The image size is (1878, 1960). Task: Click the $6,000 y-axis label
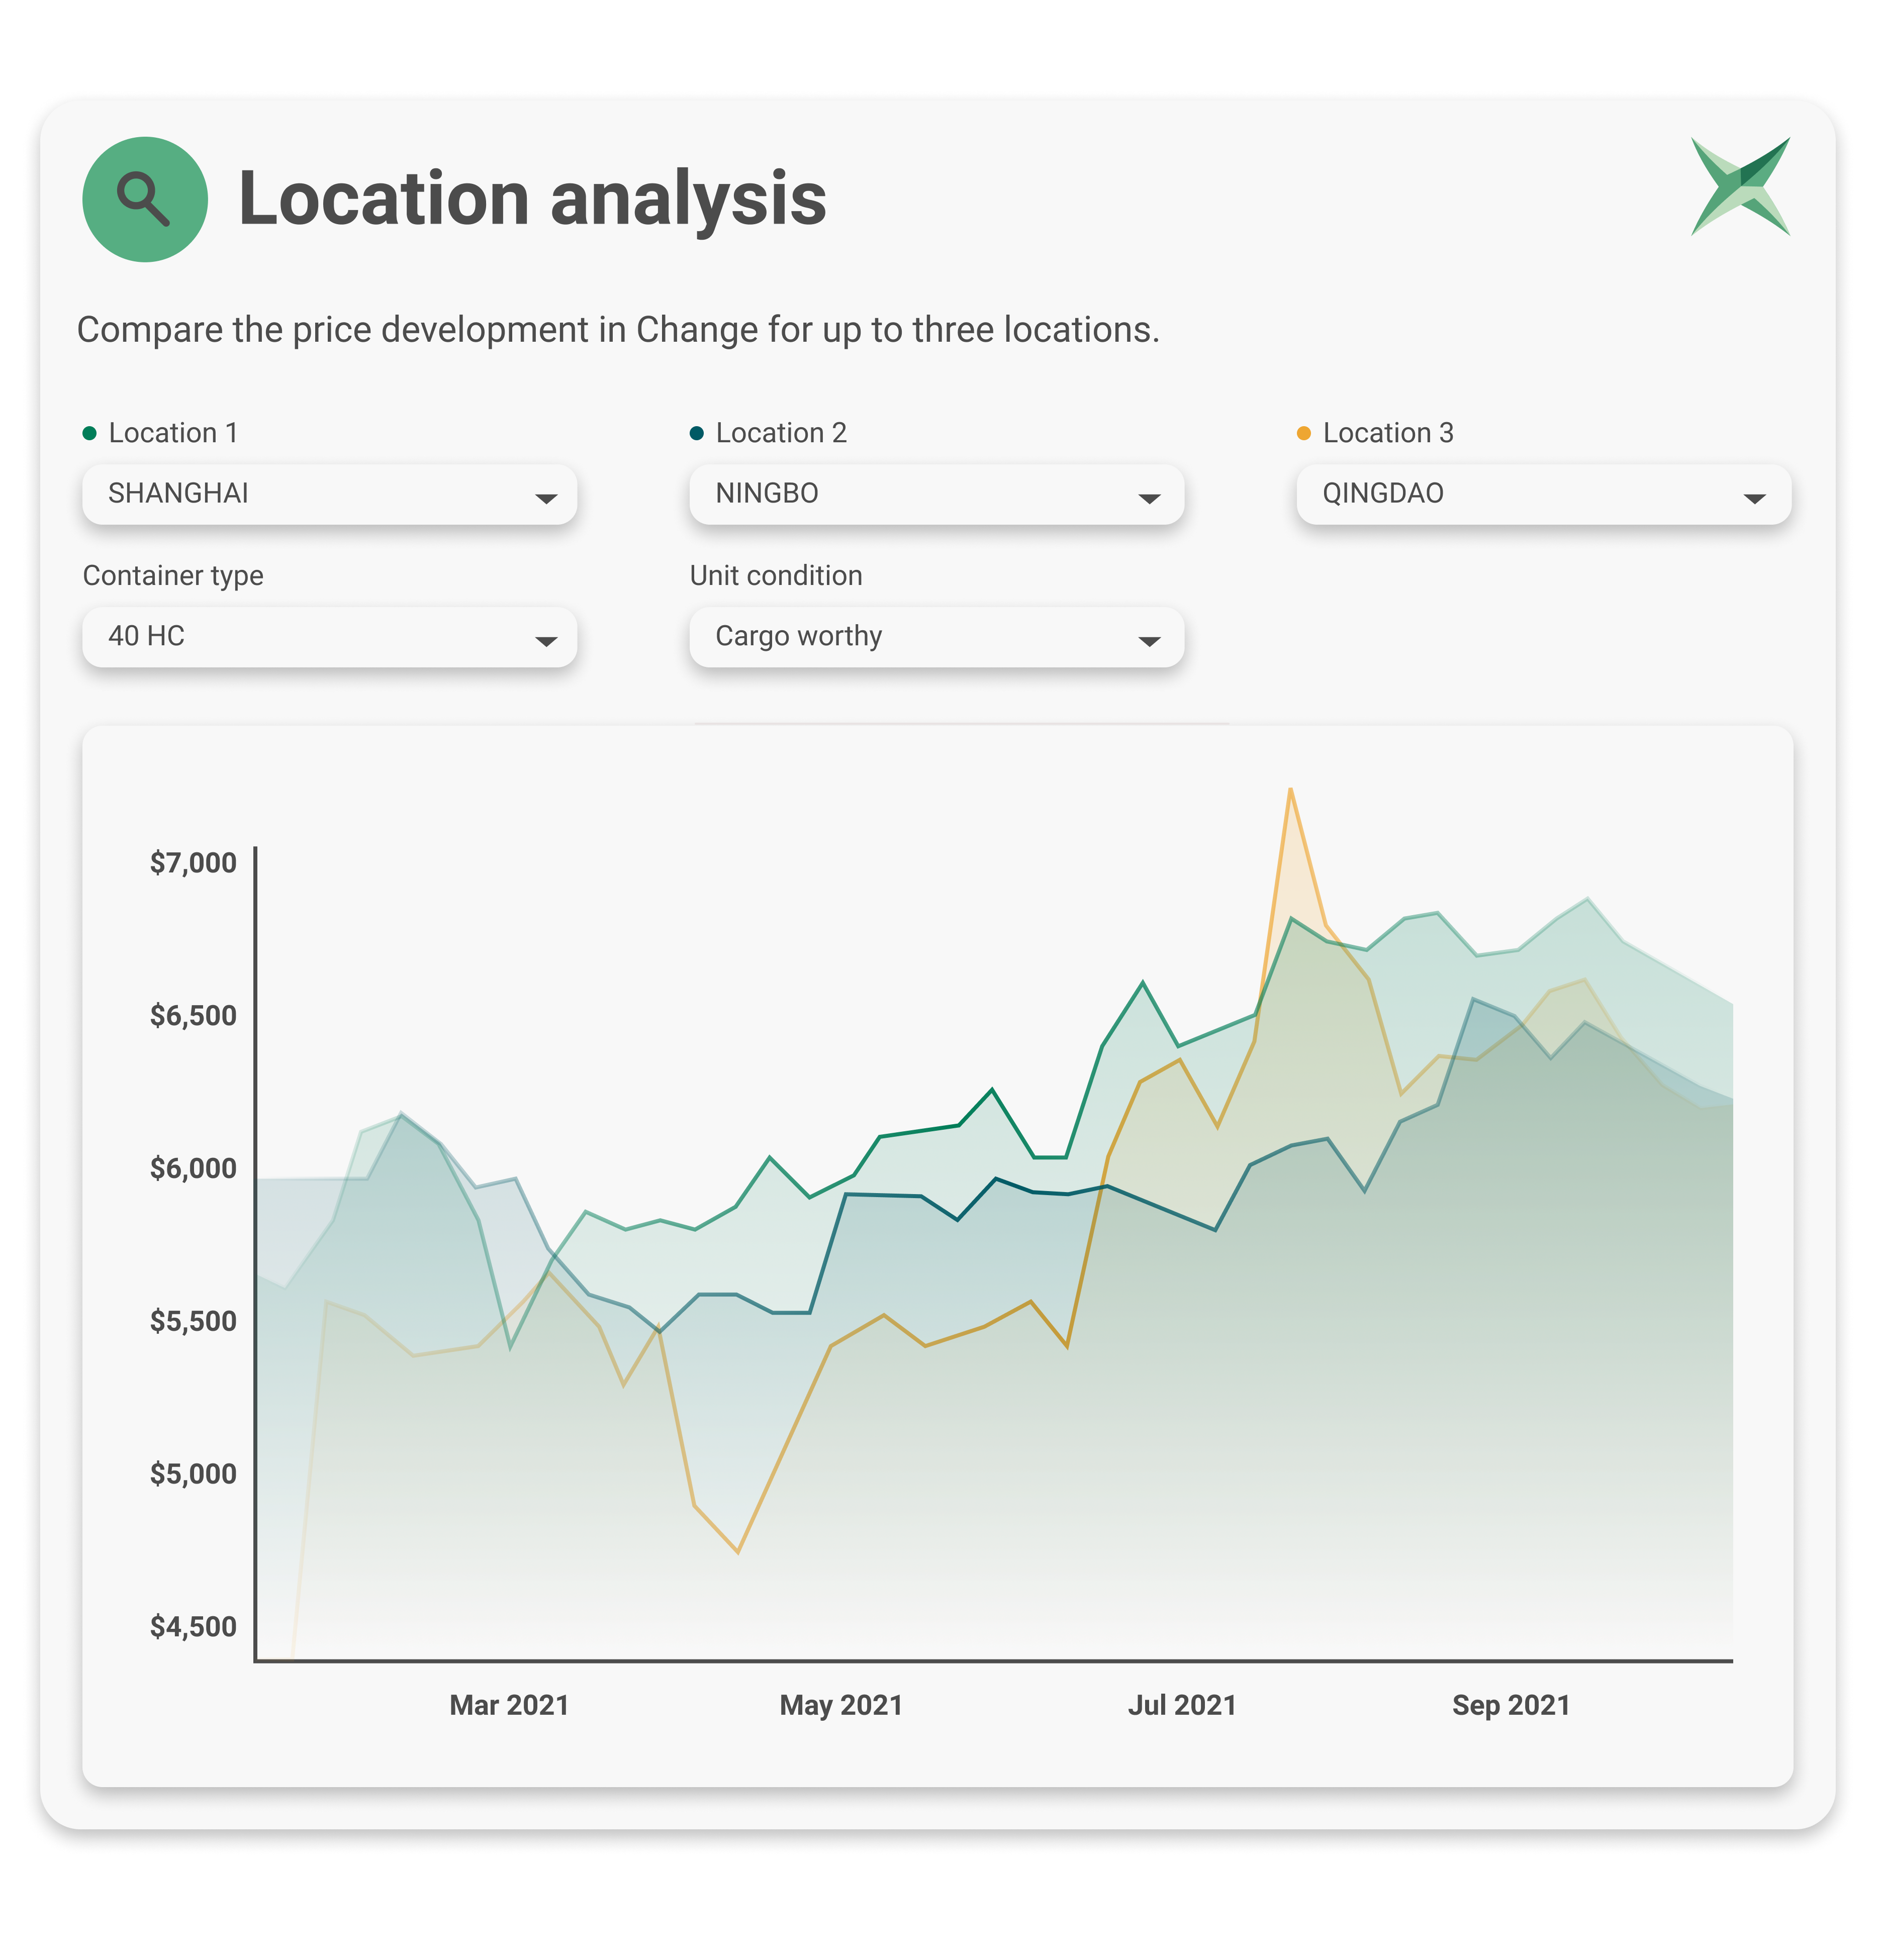pyautogui.click(x=193, y=1169)
